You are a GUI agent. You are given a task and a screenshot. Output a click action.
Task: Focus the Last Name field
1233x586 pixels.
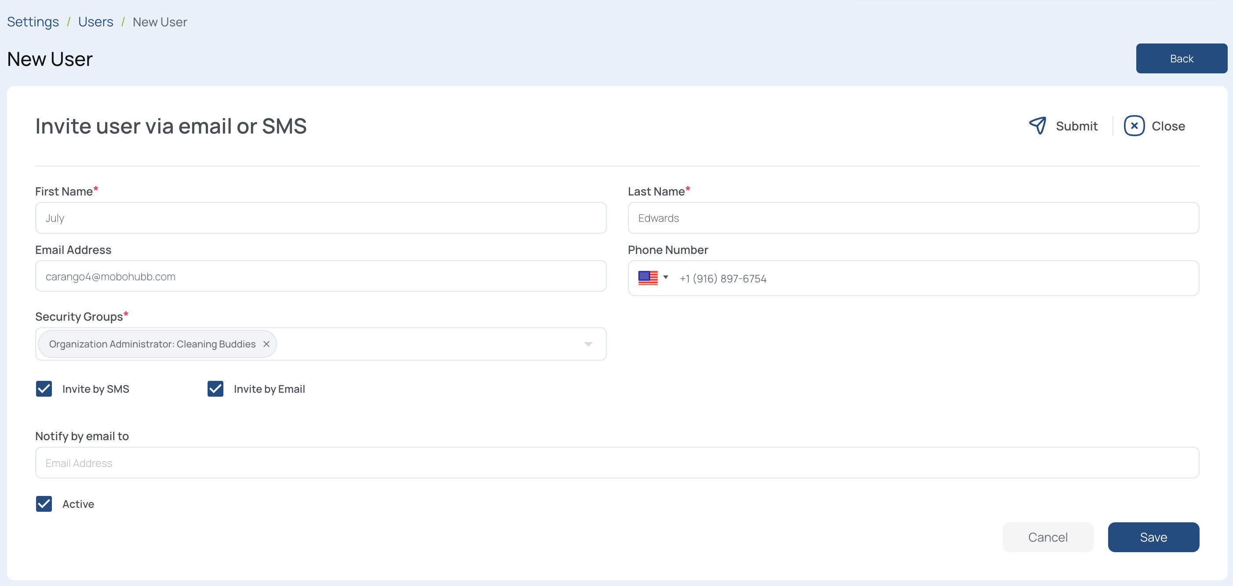point(913,218)
